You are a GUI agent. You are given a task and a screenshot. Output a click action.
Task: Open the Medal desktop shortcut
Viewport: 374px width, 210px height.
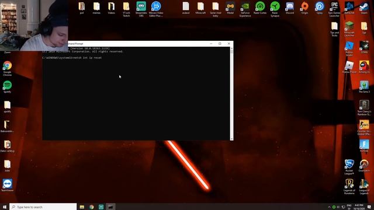230,8
